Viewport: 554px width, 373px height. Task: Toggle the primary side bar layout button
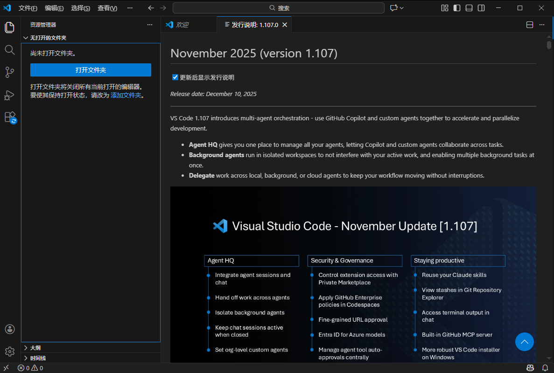(x=457, y=8)
